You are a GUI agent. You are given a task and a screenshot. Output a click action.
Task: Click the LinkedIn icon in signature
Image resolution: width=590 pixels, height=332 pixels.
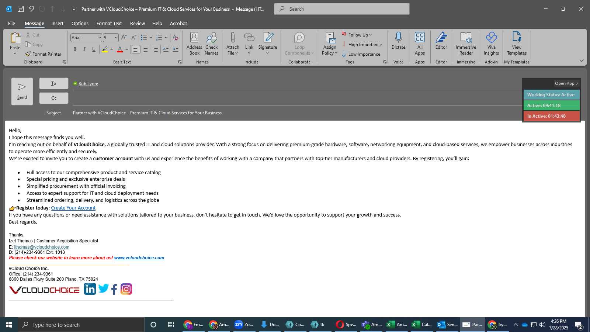90,289
